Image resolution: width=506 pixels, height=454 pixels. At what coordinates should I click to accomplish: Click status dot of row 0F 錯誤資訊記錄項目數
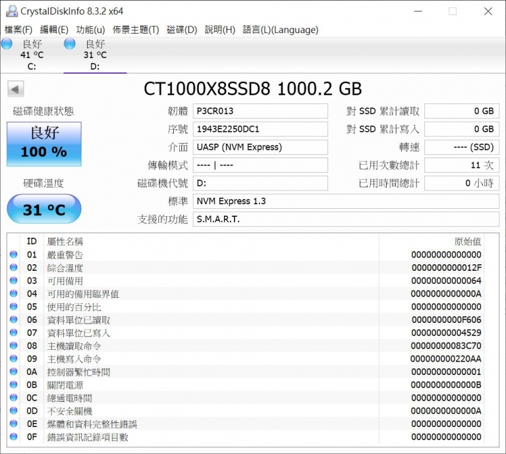pyautogui.click(x=14, y=437)
